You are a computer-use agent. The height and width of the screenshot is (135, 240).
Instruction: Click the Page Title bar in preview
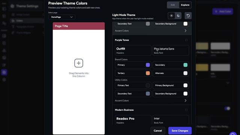point(79,26)
